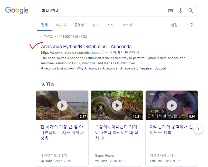Open the on-screen keyboard icon
The image size is (208, 167).
(170, 11)
